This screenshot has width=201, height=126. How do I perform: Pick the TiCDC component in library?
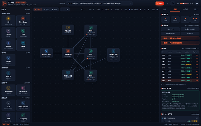(23, 45)
